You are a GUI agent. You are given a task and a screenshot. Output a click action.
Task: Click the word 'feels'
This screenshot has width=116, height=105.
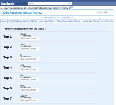coord(22,65)
